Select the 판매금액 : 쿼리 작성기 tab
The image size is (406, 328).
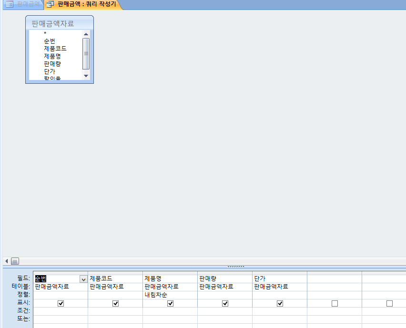[87, 4]
